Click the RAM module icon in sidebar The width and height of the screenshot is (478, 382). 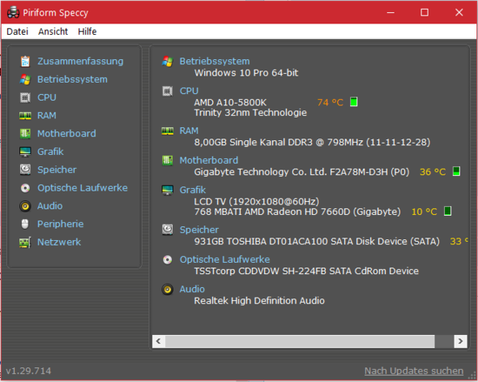point(25,116)
